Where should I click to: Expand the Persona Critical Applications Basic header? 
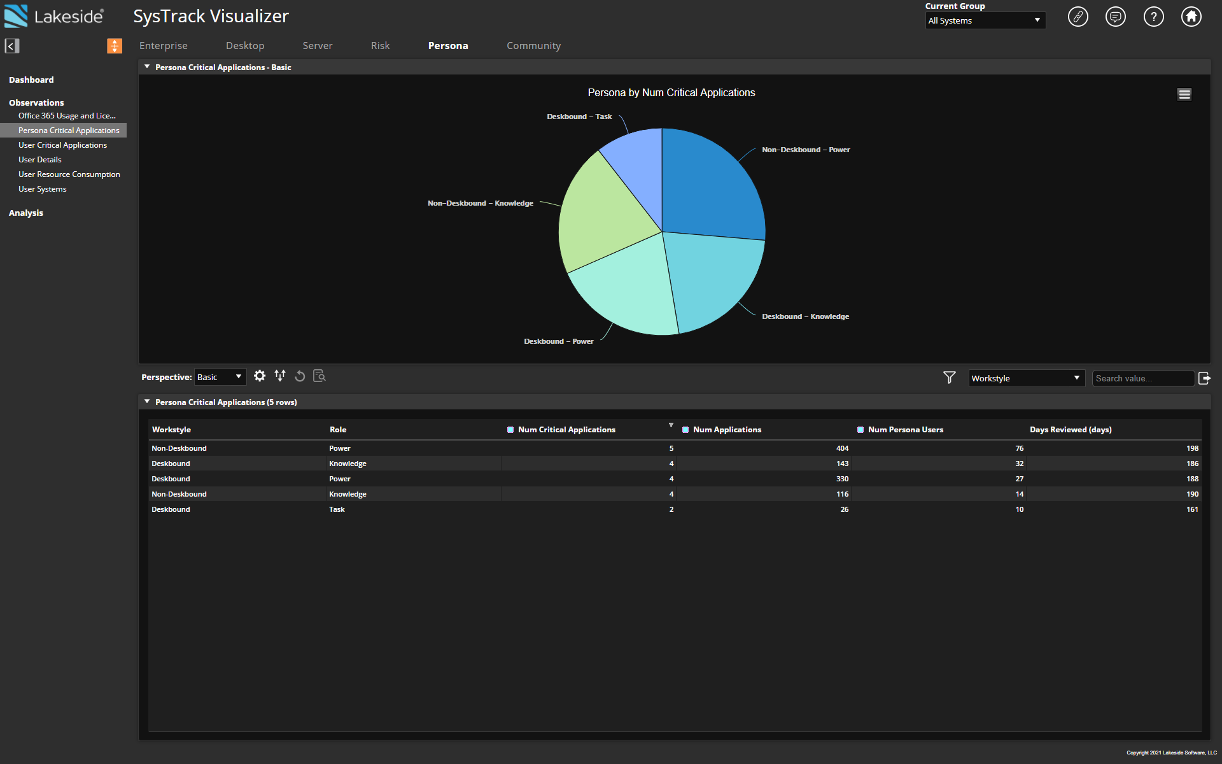tap(147, 67)
